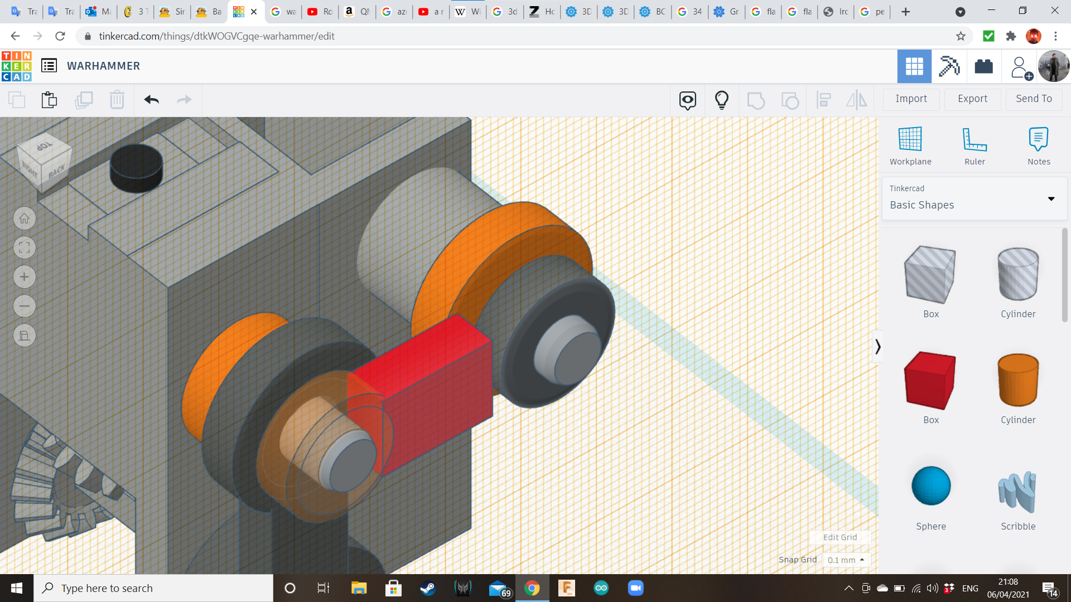
Task: Click the Paste icon in toolbar
Action: tap(49, 100)
